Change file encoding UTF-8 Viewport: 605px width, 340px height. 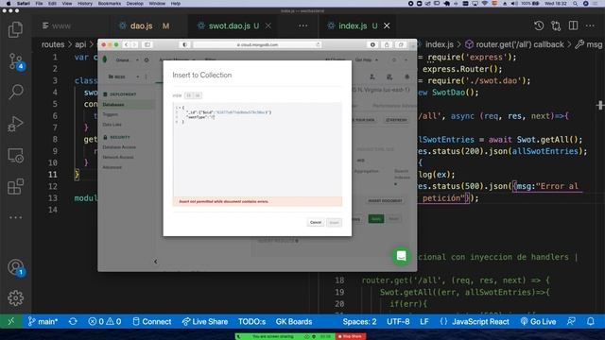pos(398,321)
